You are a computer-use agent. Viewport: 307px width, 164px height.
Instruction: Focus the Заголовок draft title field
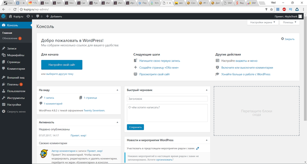(167, 99)
